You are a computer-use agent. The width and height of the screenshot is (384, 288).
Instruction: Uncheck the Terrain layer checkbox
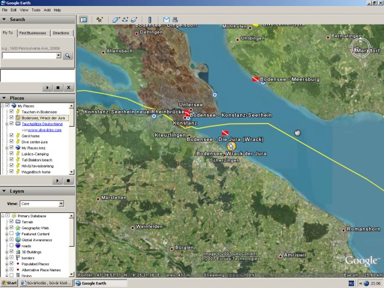(11, 222)
